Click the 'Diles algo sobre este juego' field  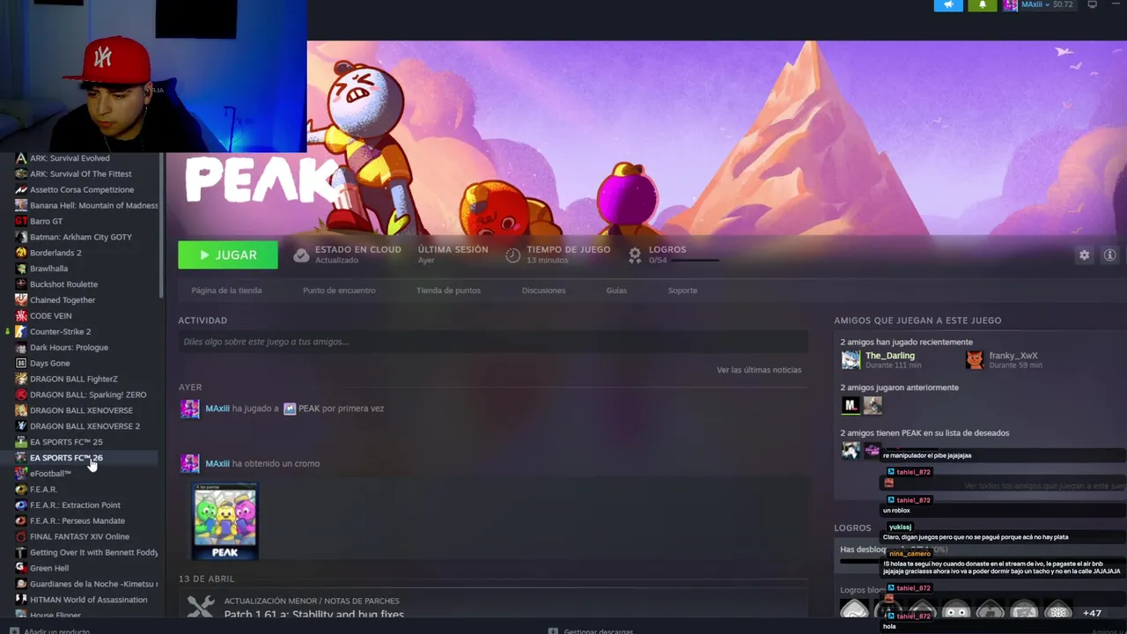[493, 342]
